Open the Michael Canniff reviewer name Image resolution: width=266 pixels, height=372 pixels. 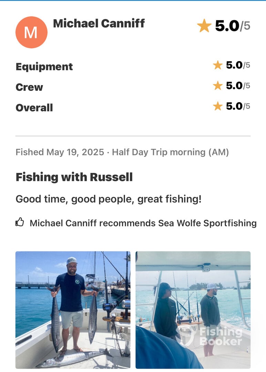[x=99, y=23]
